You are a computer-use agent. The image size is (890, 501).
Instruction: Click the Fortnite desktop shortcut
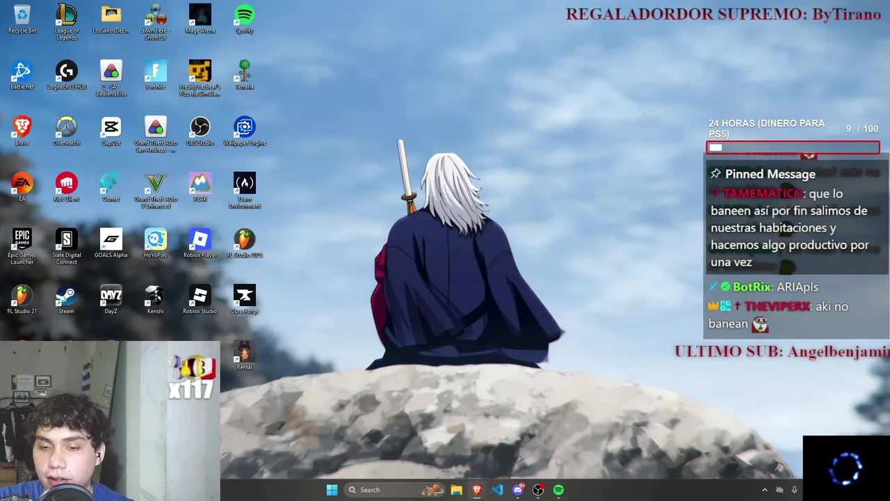(x=156, y=75)
